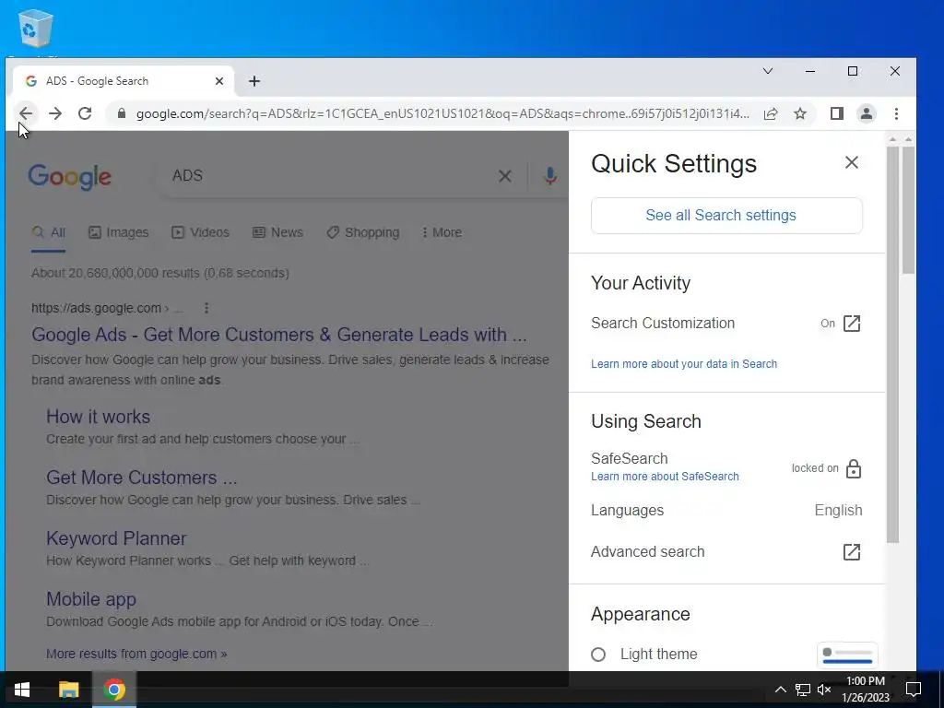Viewport: 944px width, 708px height.
Task: Open the Google Ads - Get More Customers result
Action: click(278, 335)
